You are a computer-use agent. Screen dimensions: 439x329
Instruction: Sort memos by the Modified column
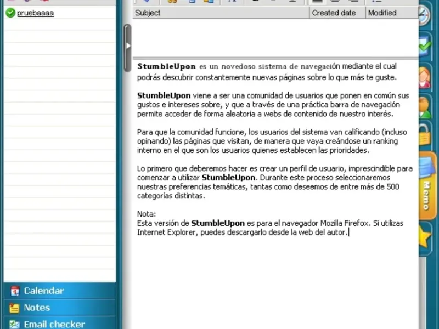click(392, 13)
